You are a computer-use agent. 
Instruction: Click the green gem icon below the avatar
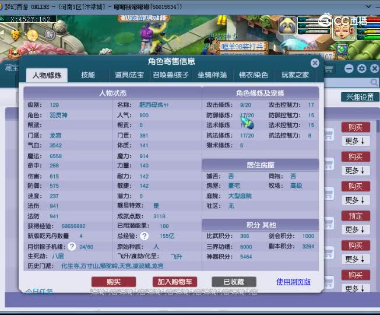pyautogui.click(x=342, y=50)
